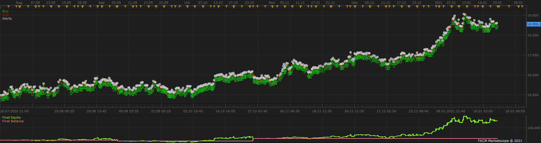Click the 22.09 05:25 time axis label

[161, 111]
